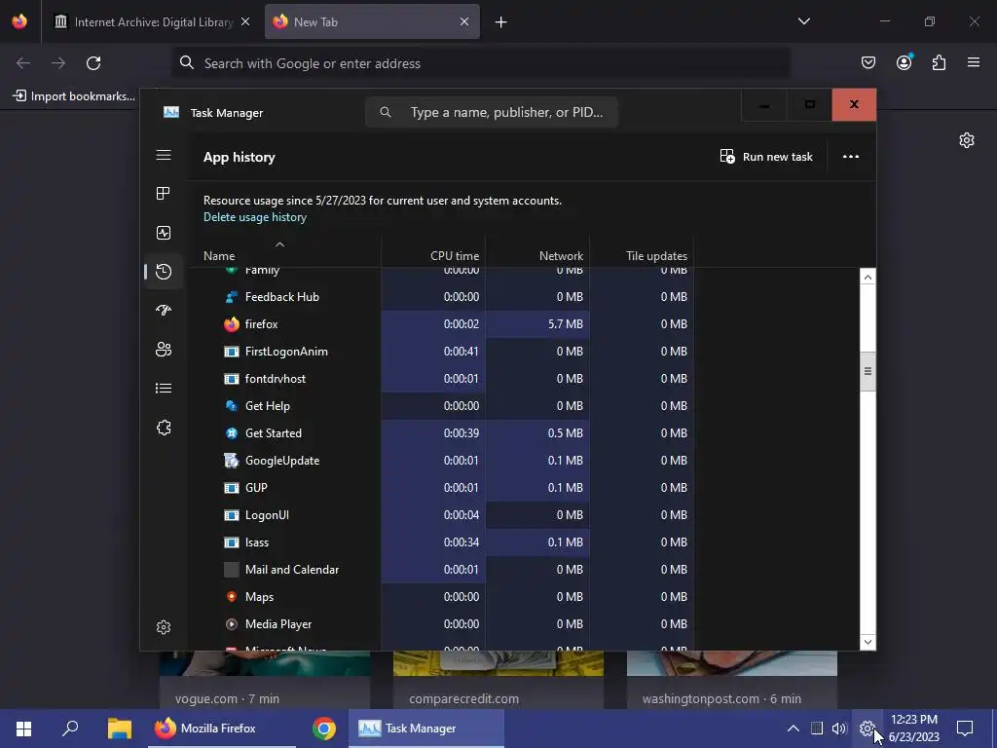Viewport: 997px width, 748px height.
Task: Open Save to Pocket in Firefox toolbar
Action: [x=868, y=62]
